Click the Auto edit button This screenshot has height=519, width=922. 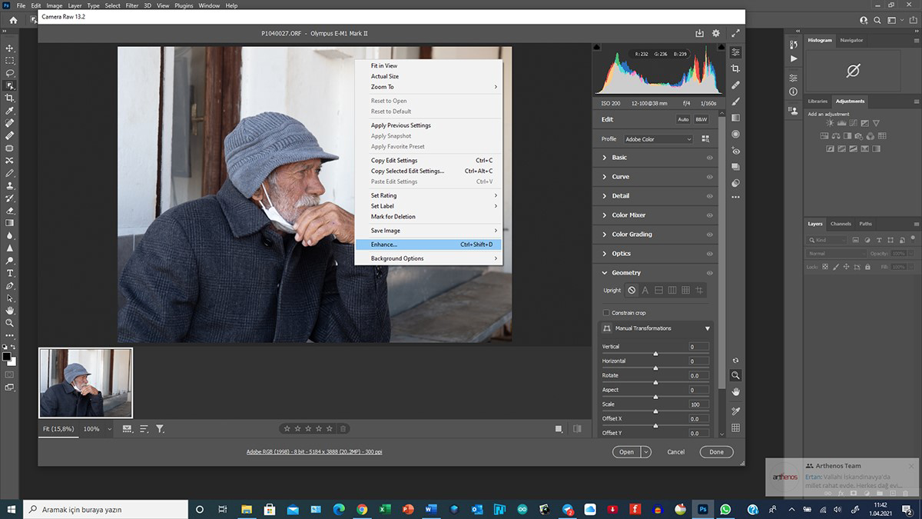(x=683, y=120)
